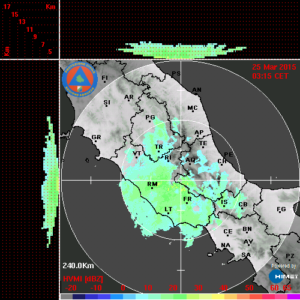Click the GR city marker
Viewport: 300px width, 300px height.
pos(95,142)
